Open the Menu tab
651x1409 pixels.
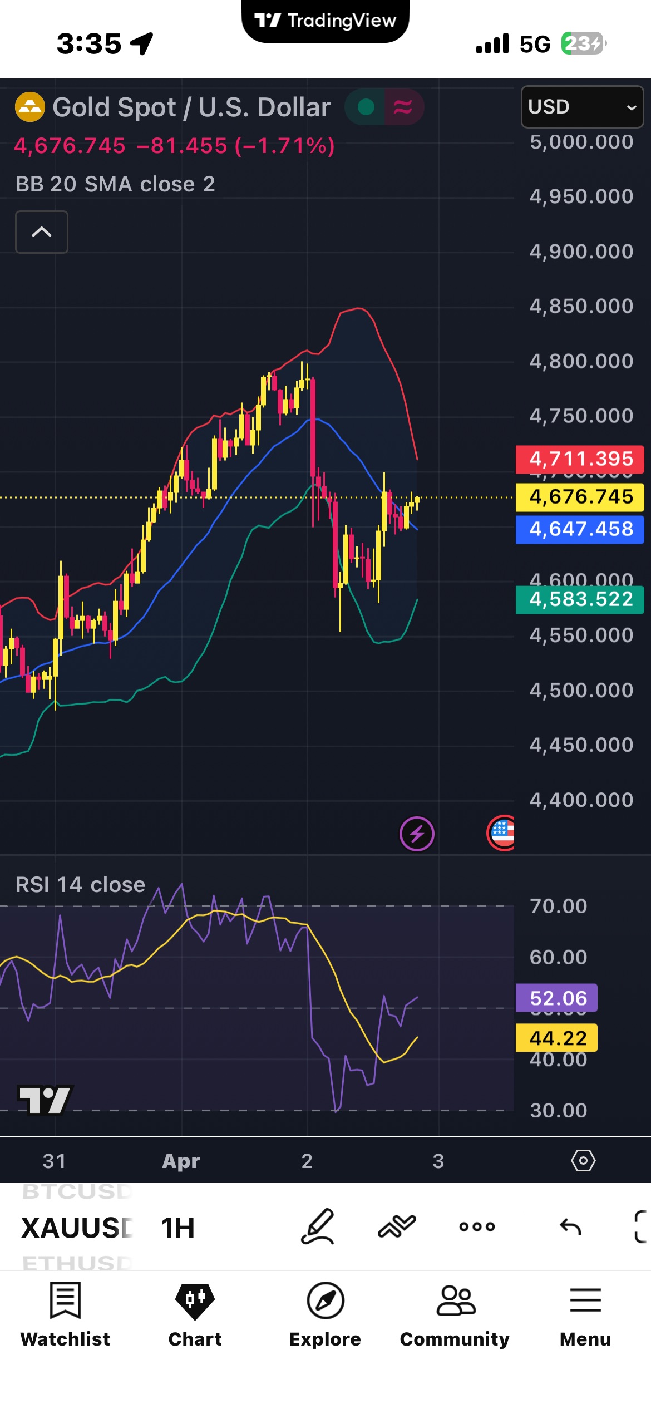tap(585, 1314)
